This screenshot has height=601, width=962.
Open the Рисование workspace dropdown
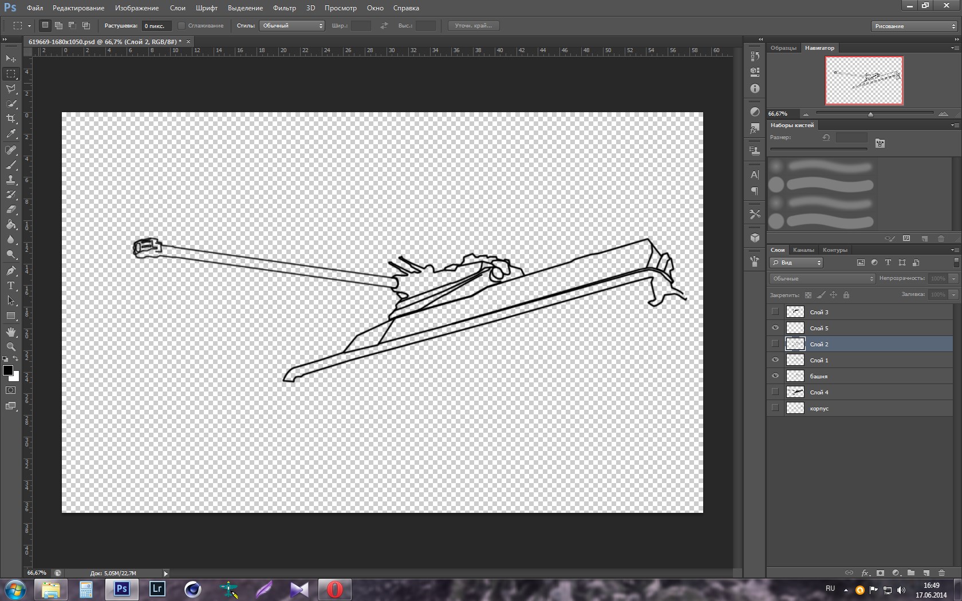tap(914, 26)
